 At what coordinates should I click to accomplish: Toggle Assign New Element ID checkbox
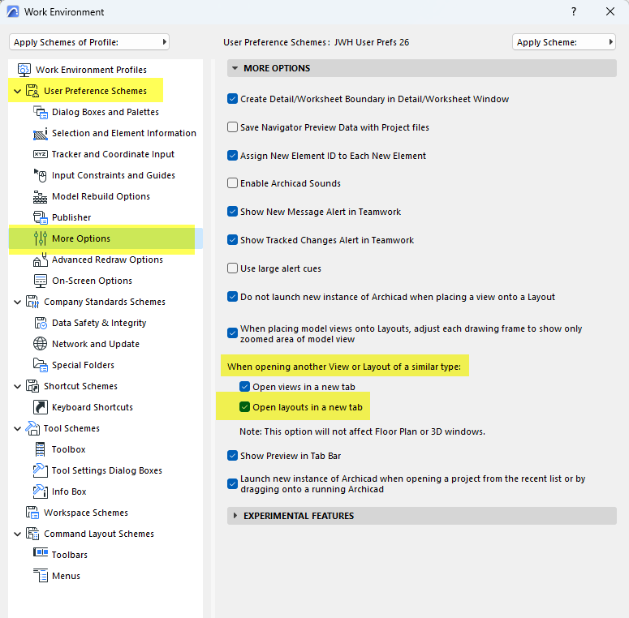232,156
